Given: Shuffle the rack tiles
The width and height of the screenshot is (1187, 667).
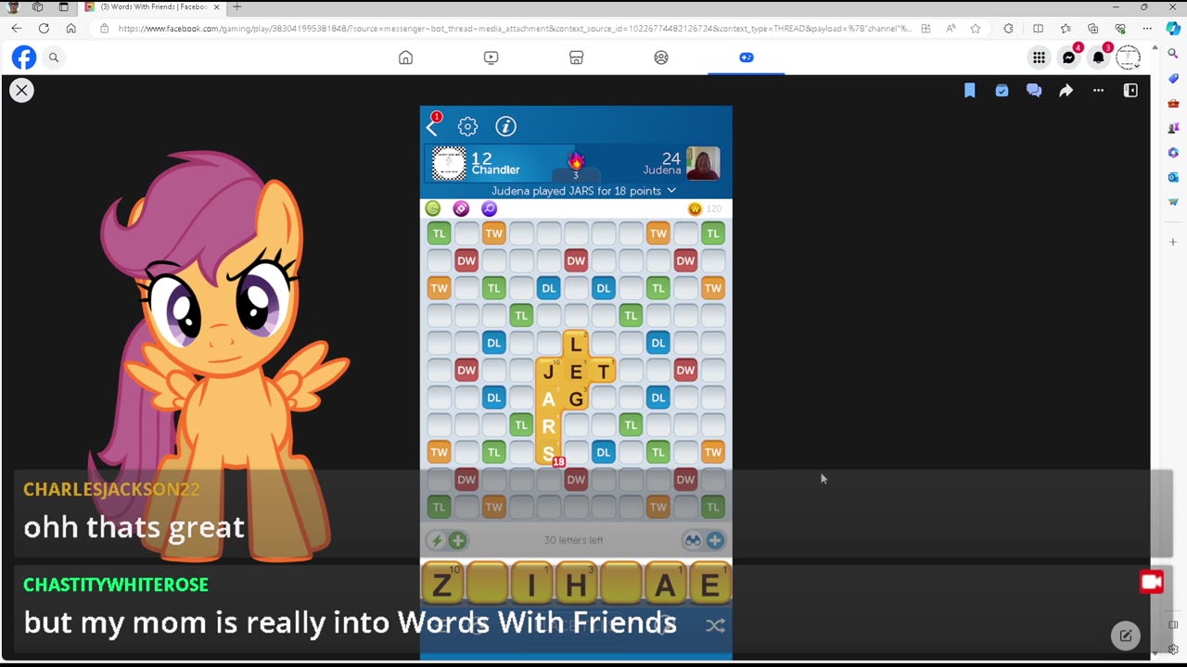Looking at the screenshot, I should click(714, 625).
